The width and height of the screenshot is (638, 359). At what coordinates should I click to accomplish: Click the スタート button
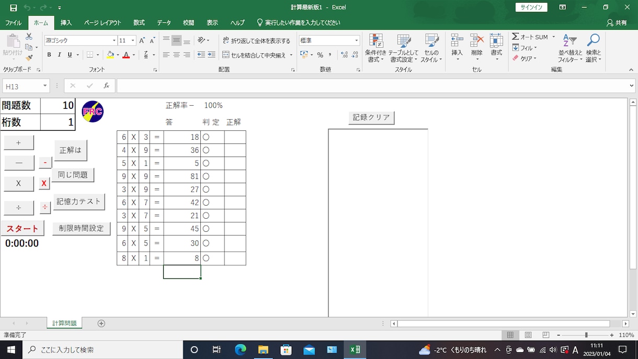22,229
